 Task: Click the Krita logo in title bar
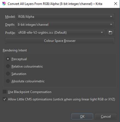point(4,4)
